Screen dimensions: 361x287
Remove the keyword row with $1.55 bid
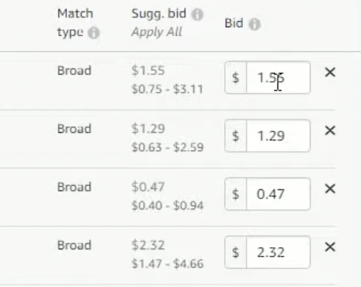(x=330, y=72)
